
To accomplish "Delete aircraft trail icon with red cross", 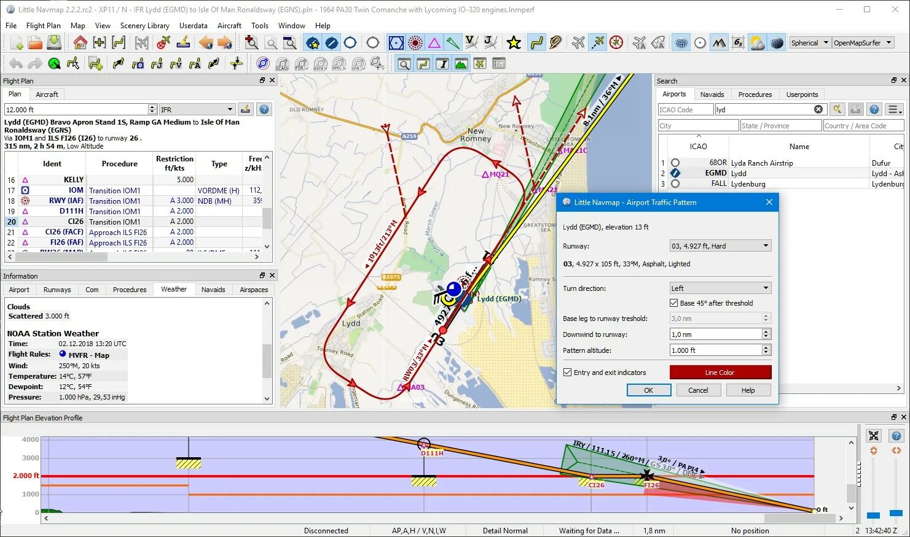I will point(163,42).
